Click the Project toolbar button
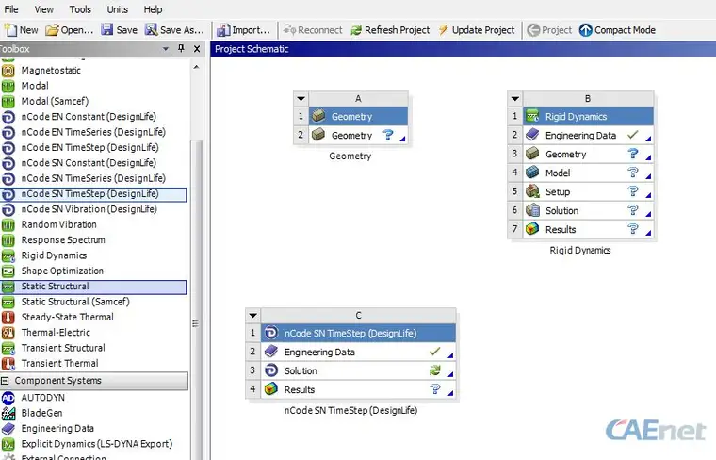Screen dimensions: 716x460 [549, 30]
